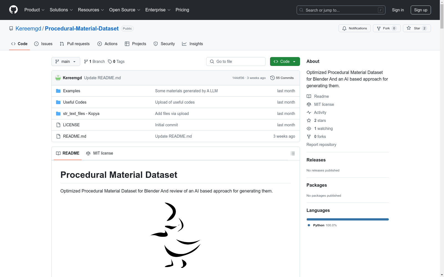Screen dimensions: 444x277
Task: Expand the Enterprise menu
Action: (158, 10)
